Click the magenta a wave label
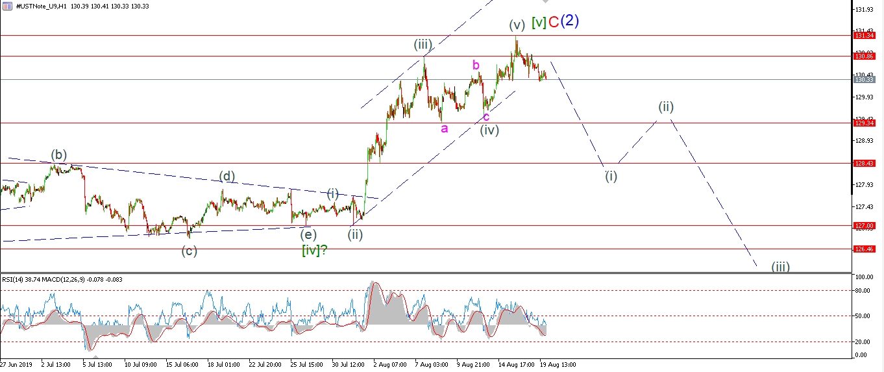The height and width of the screenshot is (372, 884). click(x=445, y=128)
